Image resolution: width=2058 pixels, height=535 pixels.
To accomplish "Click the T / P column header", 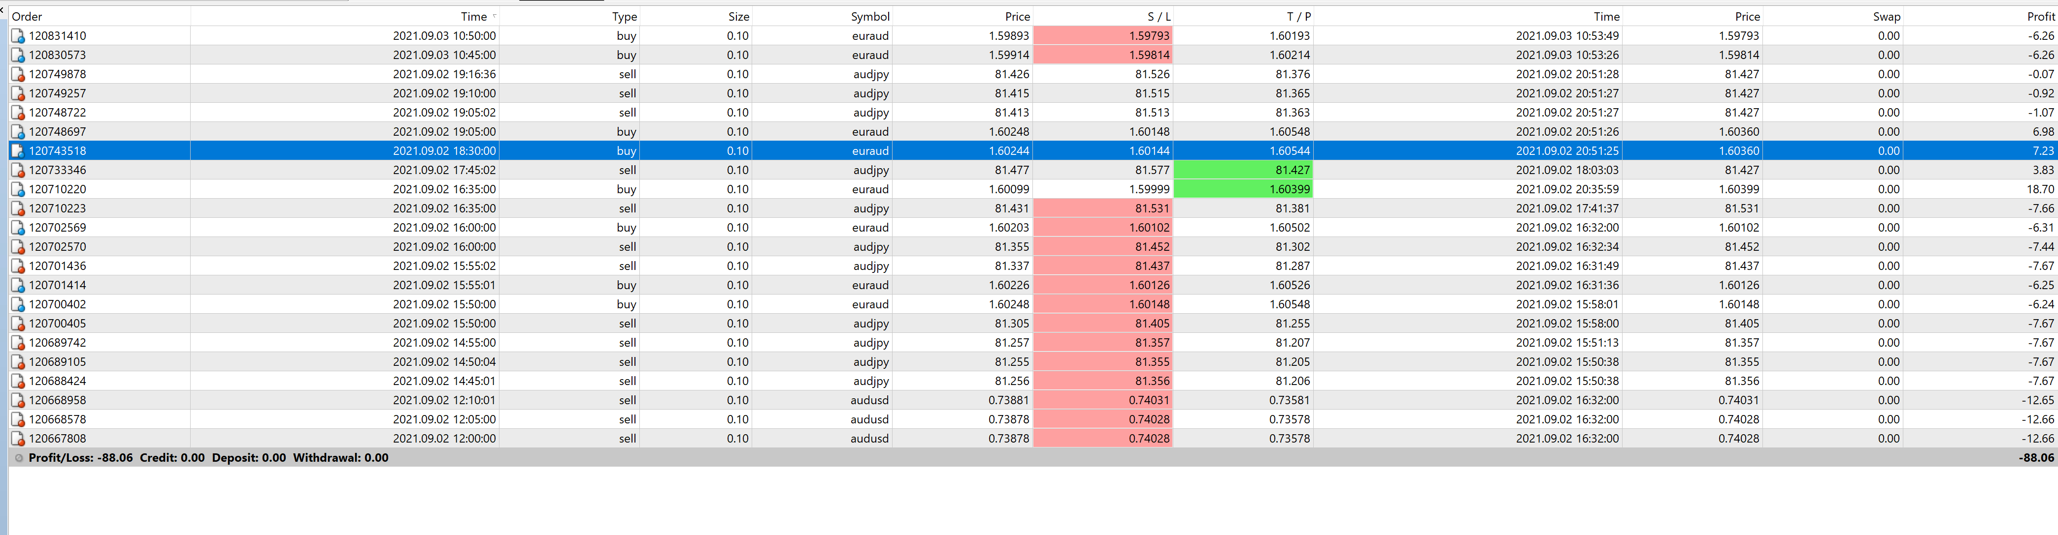I will pos(1298,16).
